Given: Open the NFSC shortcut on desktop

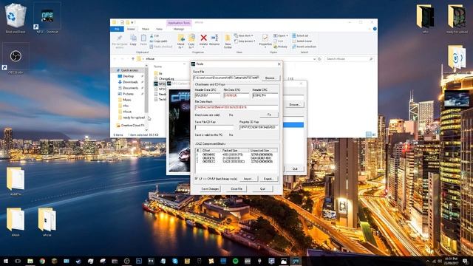Looking at the screenshot, I should click(x=47, y=18).
